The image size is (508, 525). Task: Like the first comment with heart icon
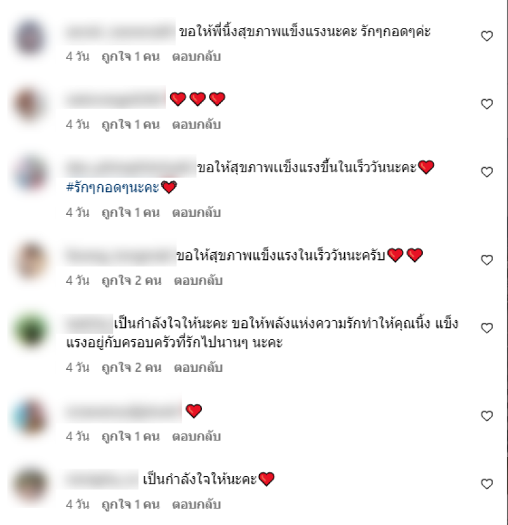point(486,36)
